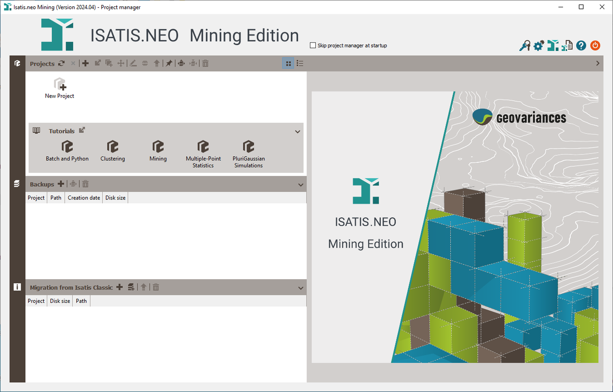
Task: Click Backups table Disk size column header
Action: pyautogui.click(x=116, y=197)
